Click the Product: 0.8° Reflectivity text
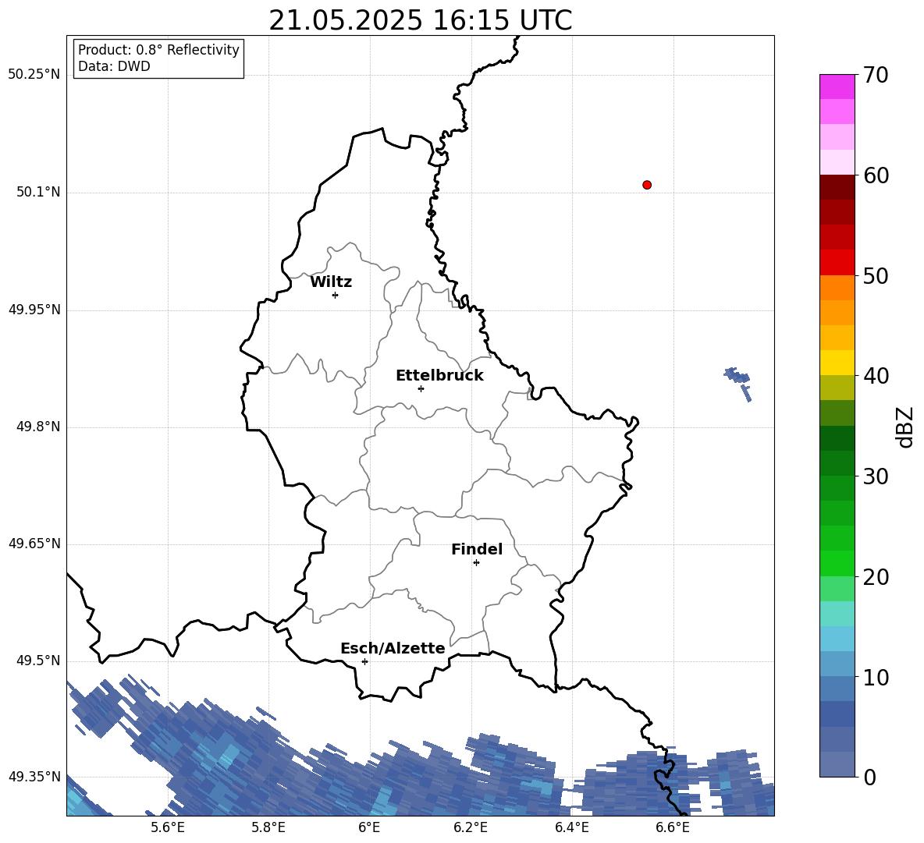 [158, 49]
